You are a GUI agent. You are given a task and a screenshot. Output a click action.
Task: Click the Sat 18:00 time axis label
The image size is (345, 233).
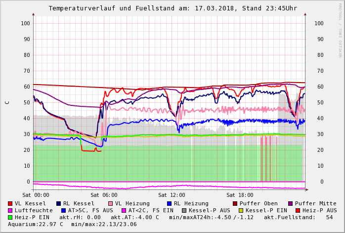(x=240, y=195)
